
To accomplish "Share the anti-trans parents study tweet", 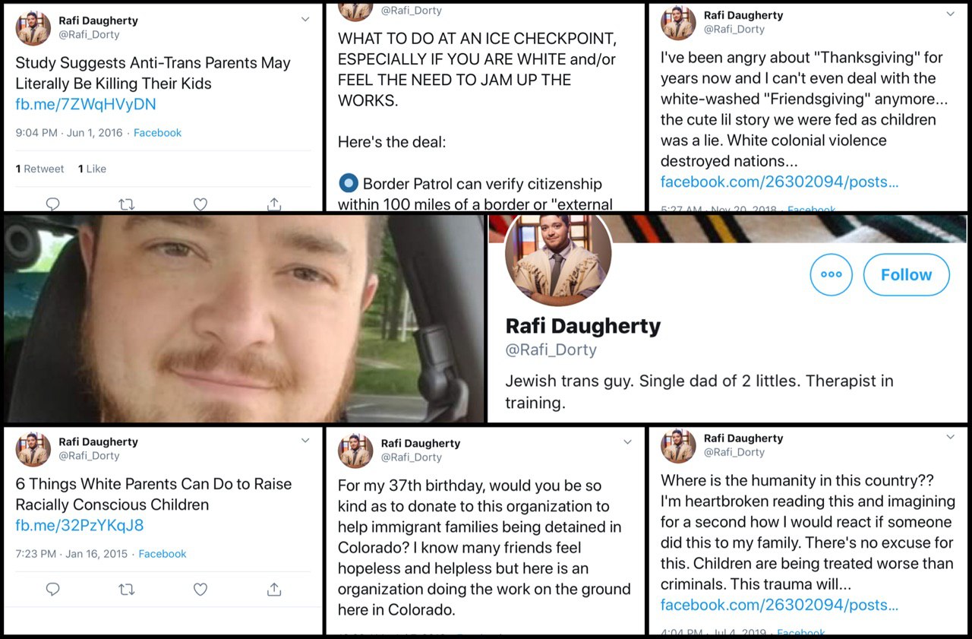I will click(x=274, y=204).
